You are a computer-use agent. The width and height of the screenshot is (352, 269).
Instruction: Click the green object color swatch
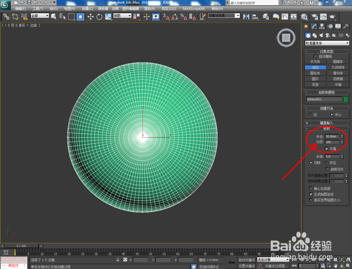coord(346,99)
